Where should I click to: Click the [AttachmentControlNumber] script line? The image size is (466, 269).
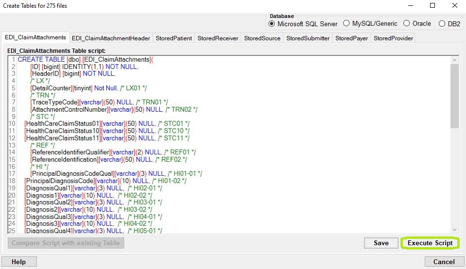(x=114, y=109)
